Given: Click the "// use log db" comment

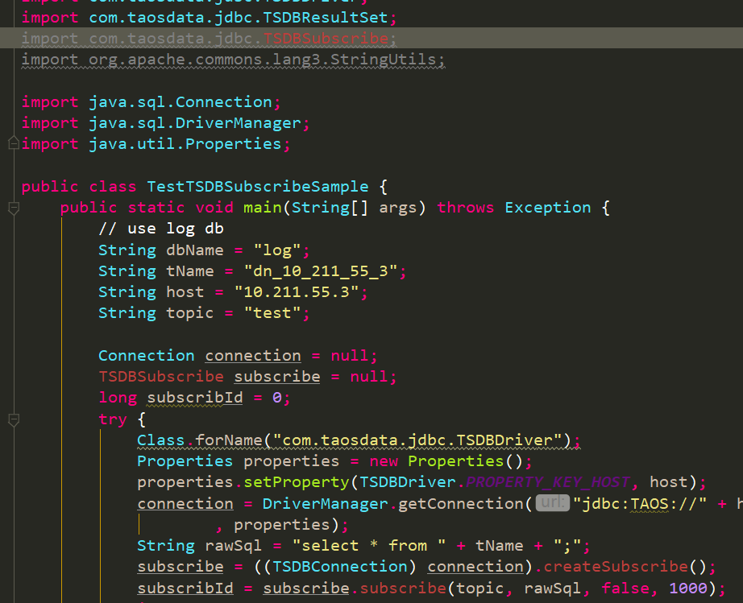Looking at the screenshot, I should [x=160, y=229].
